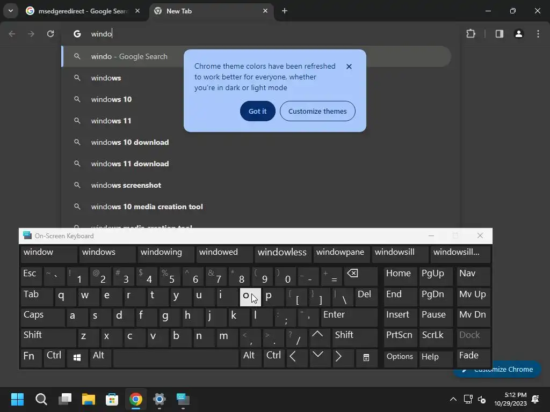Click the back navigation arrow

pos(12,34)
